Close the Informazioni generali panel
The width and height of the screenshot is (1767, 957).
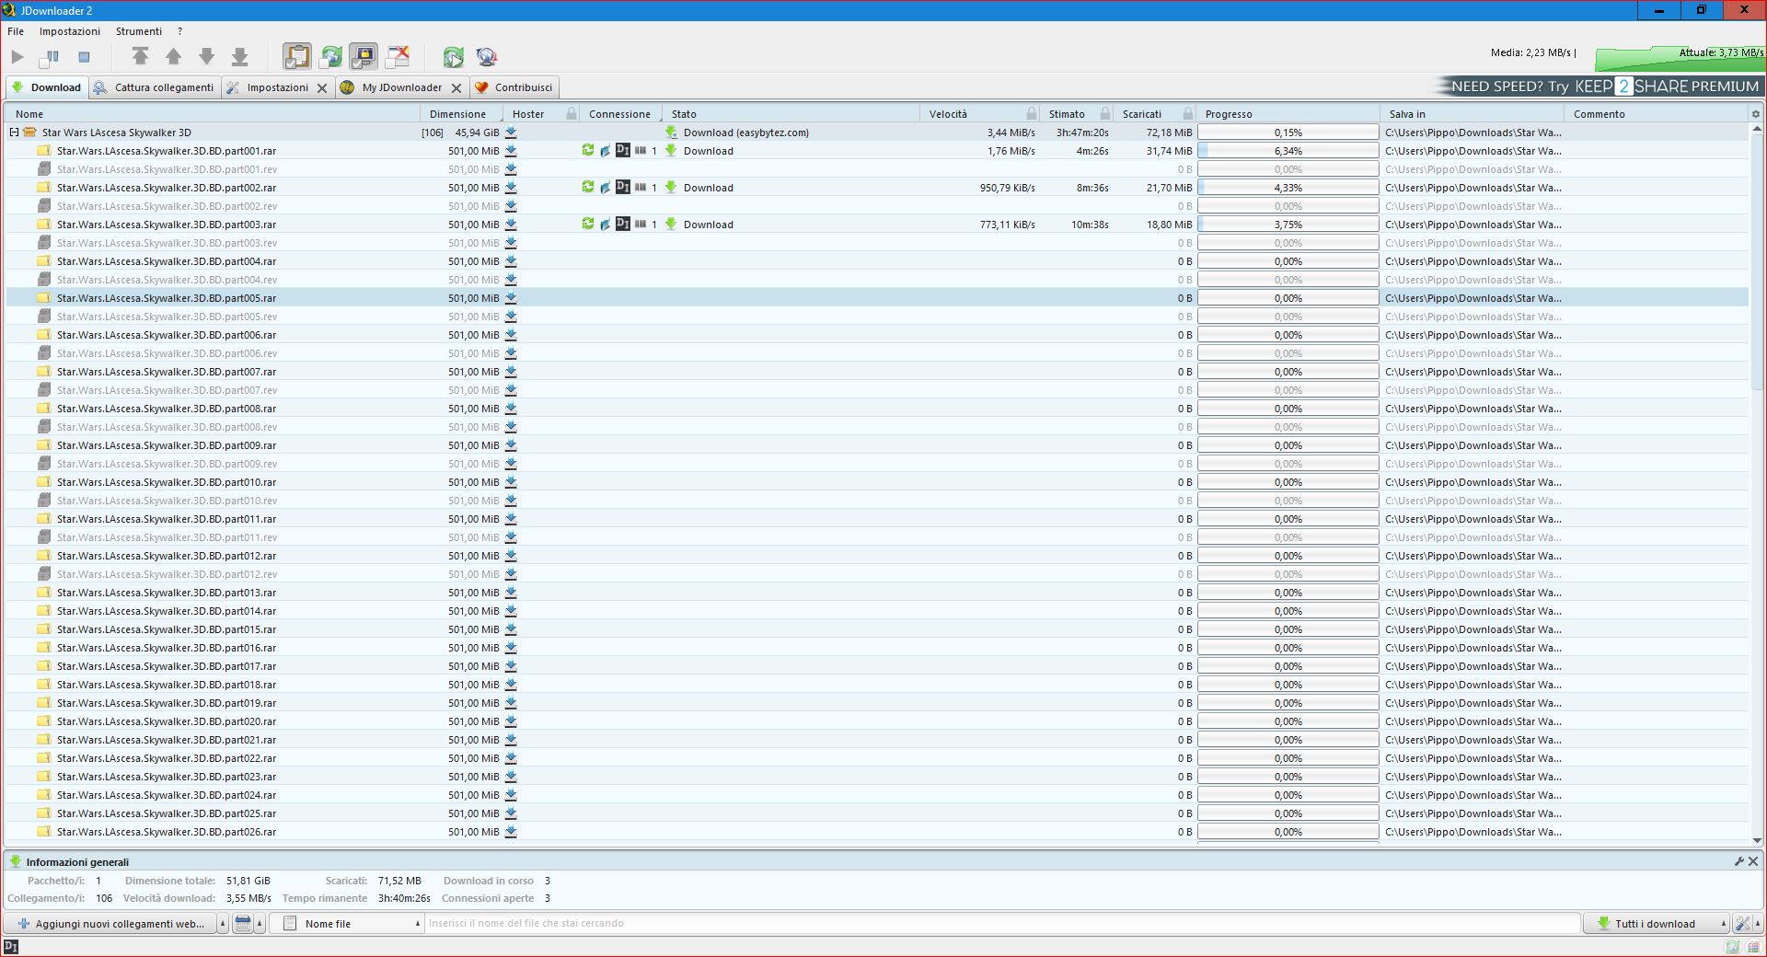(x=1753, y=861)
